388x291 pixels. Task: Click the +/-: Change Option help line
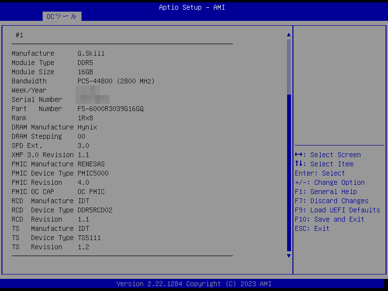330,182
